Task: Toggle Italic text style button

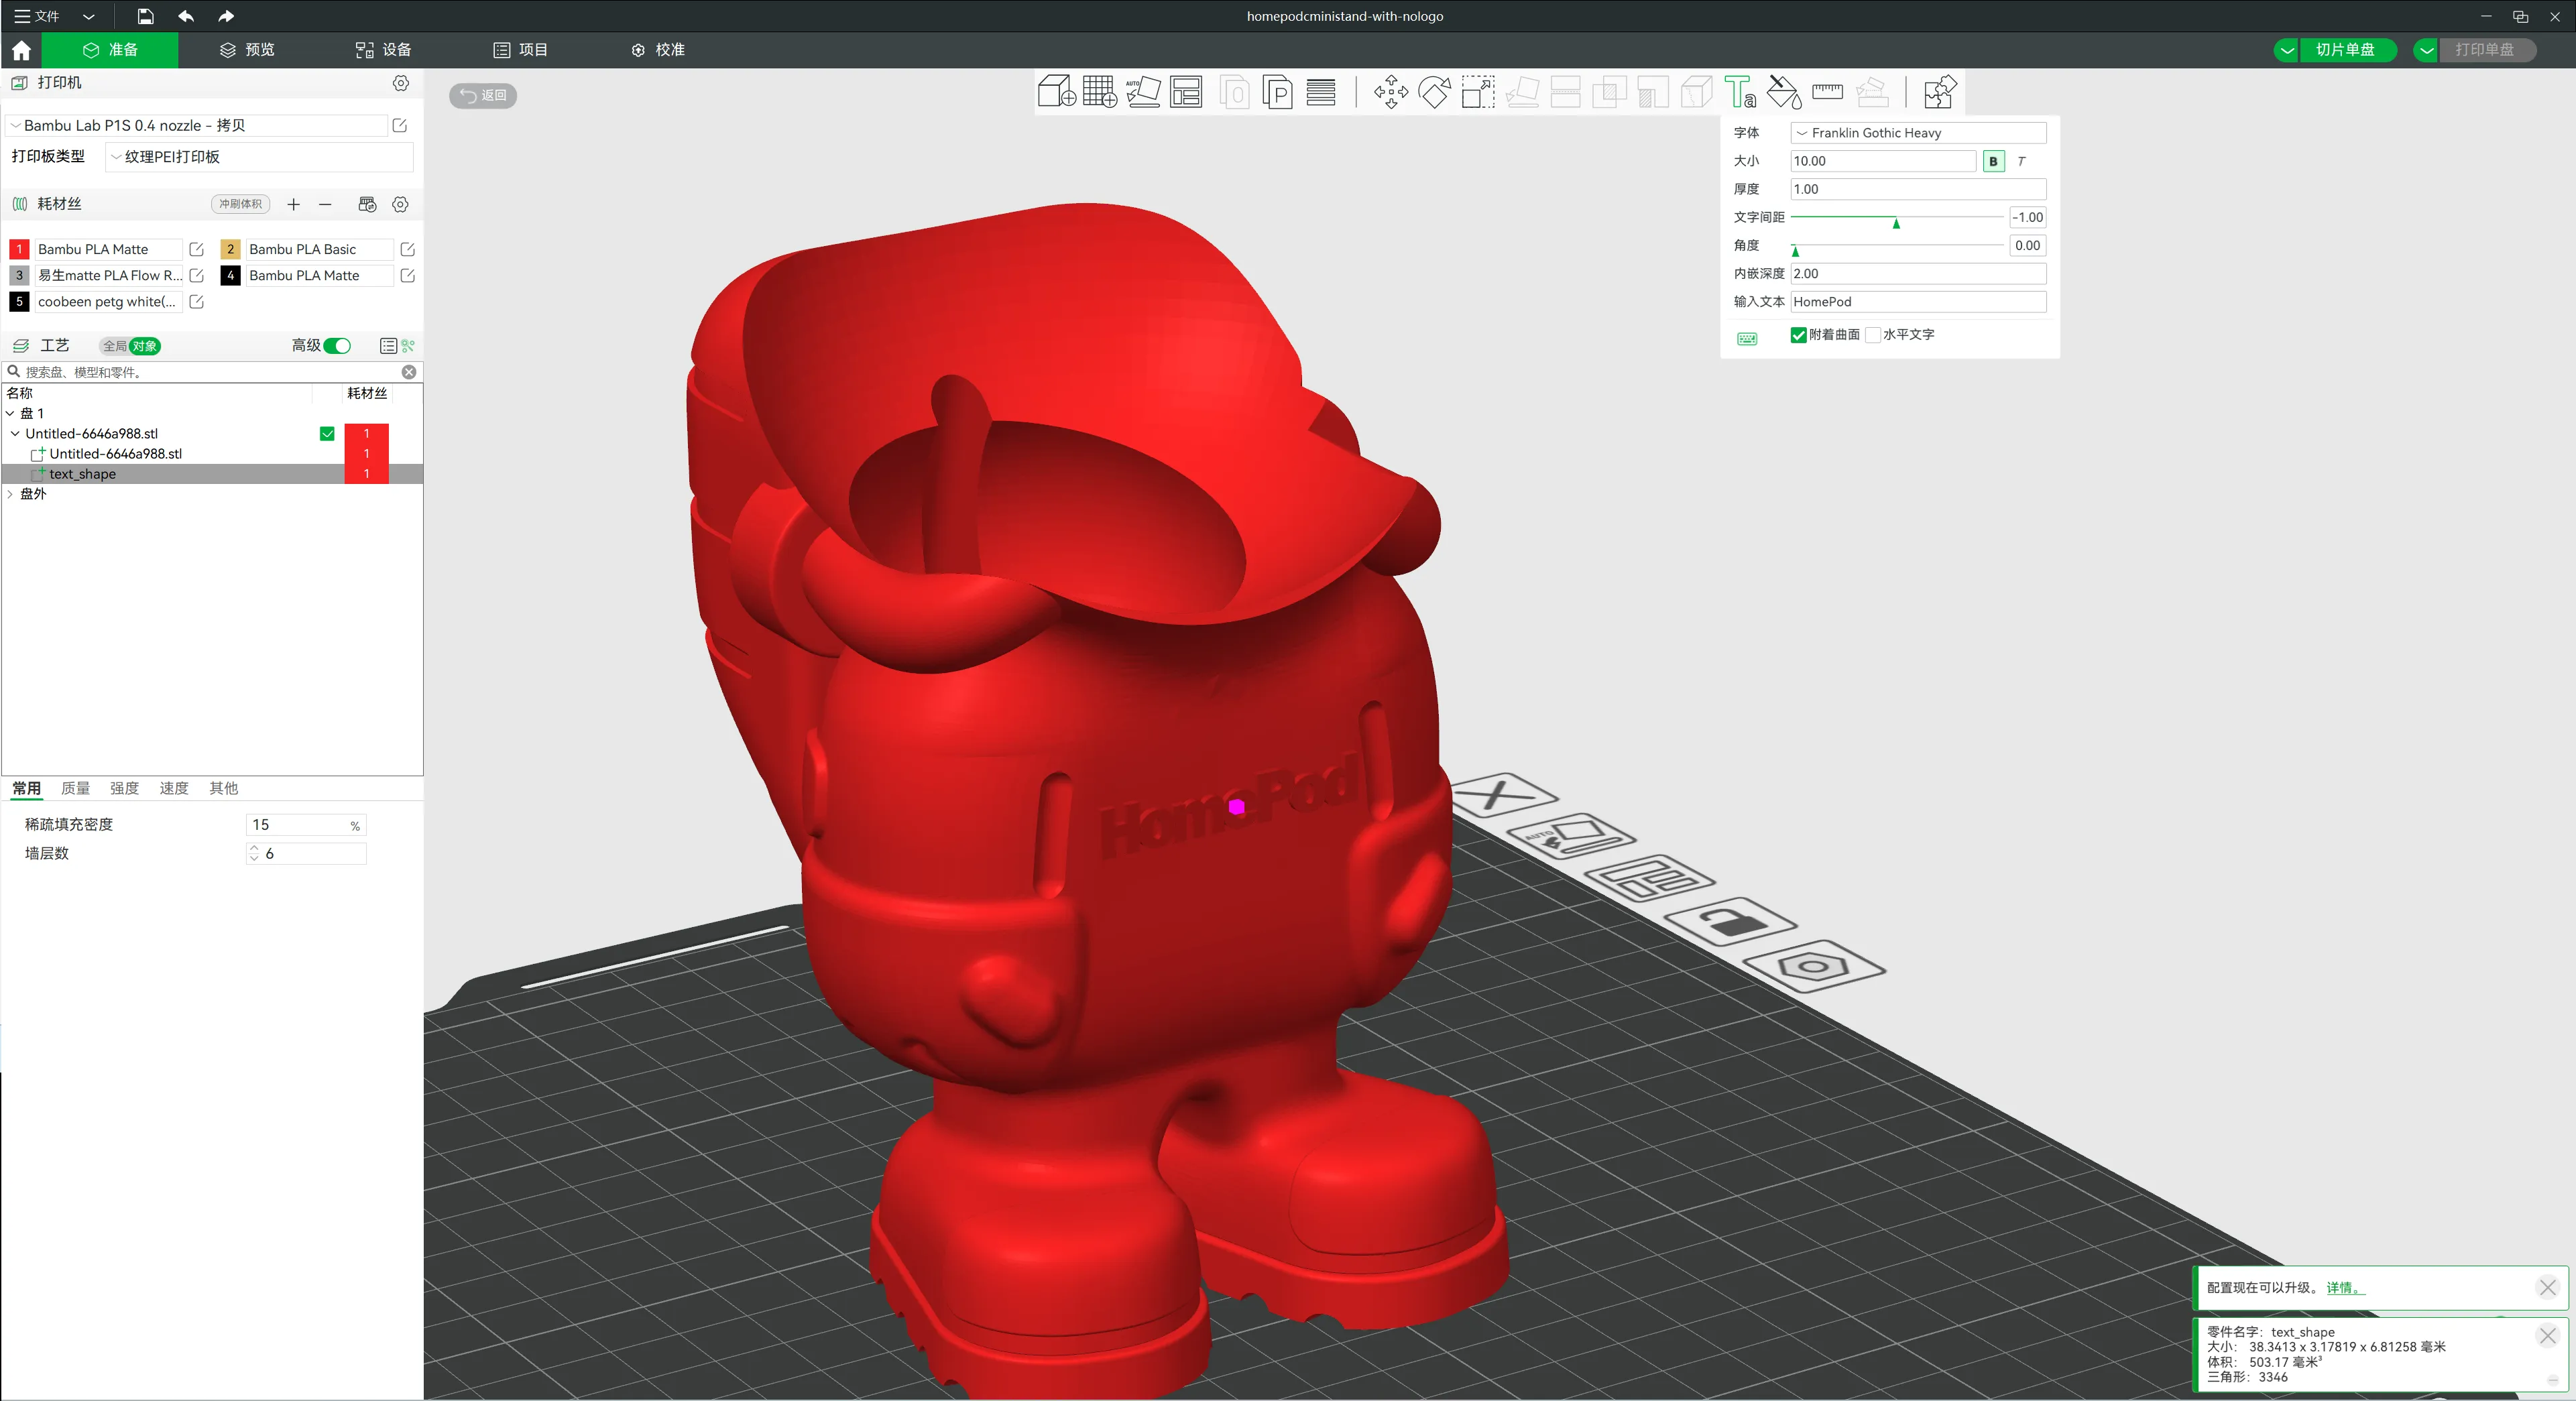Action: coord(2021,161)
